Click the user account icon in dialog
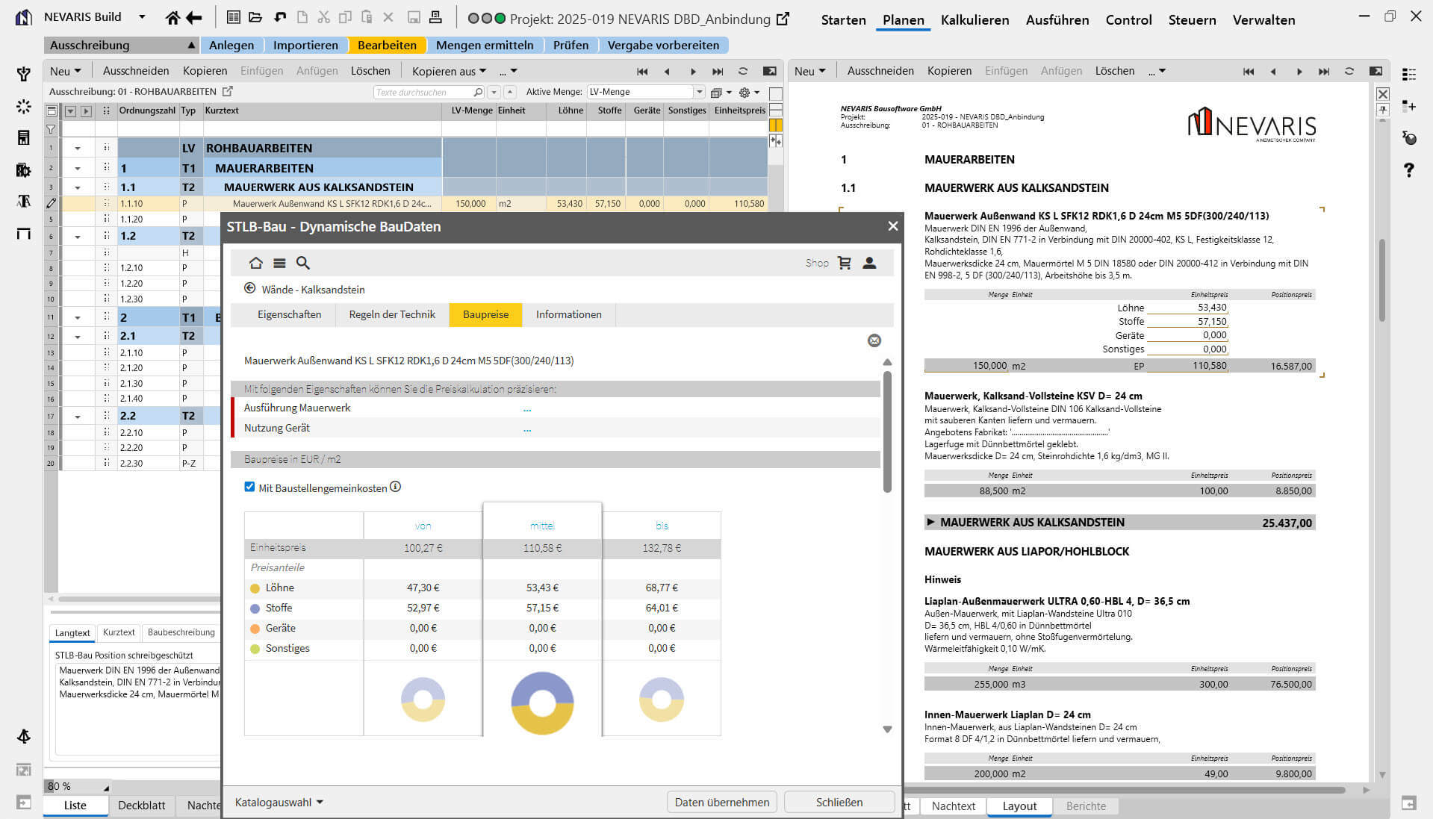1433x819 pixels. [x=869, y=263]
